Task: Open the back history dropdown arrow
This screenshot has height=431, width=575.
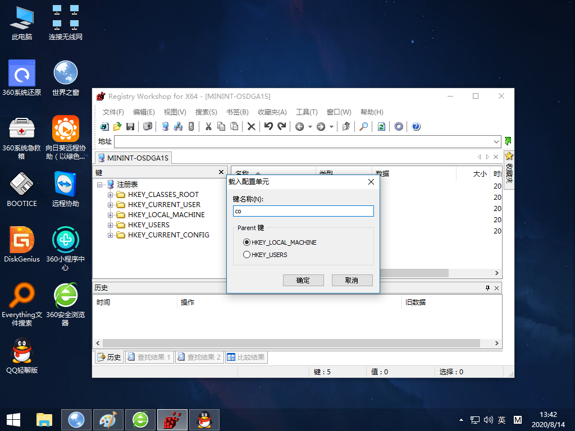Action: pyautogui.click(x=310, y=127)
